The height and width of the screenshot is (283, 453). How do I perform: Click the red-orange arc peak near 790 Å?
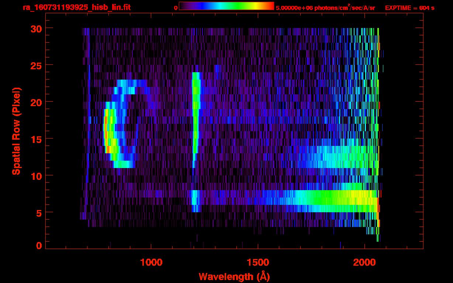point(106,131)
